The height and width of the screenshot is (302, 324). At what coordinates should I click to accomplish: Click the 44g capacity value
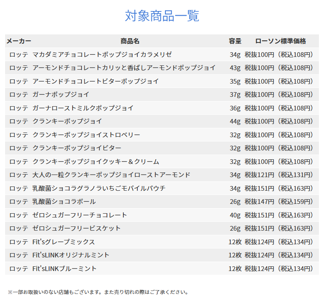tap(235, 121)
